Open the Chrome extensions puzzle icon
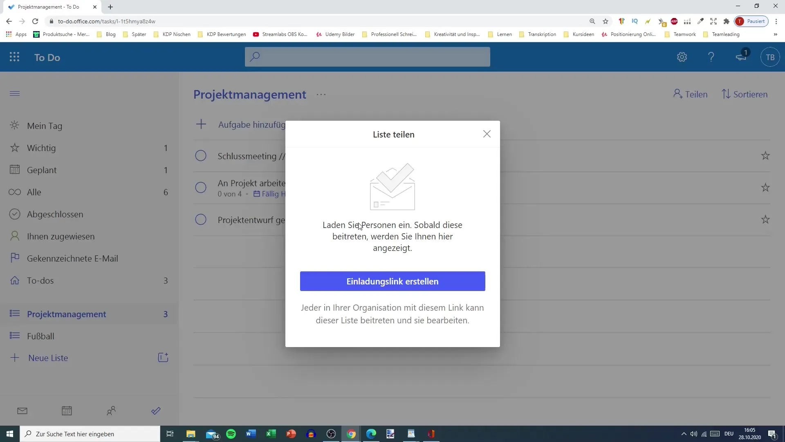 click(727, 21)
